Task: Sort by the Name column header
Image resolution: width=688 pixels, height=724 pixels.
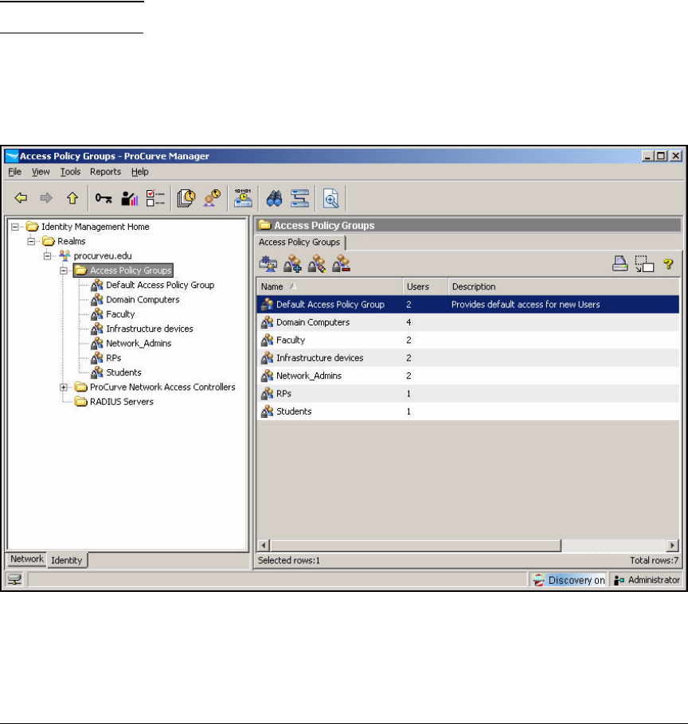Action: (330, 286)
